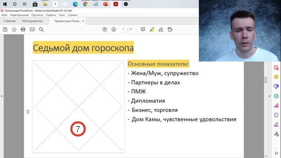281x158 pixels.
Task: Open the magnifier search tool
Action: click(41, 29)
